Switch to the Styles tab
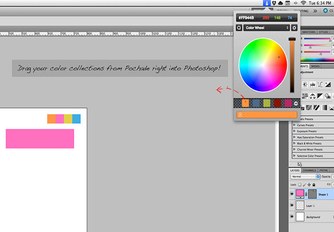This screenshot has width=334, height=232. coord(323,32)
